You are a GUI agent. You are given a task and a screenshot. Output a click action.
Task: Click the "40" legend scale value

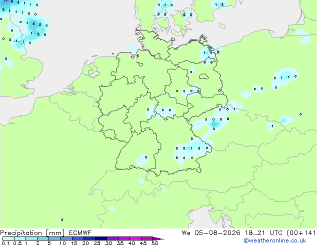coord(131,243)
